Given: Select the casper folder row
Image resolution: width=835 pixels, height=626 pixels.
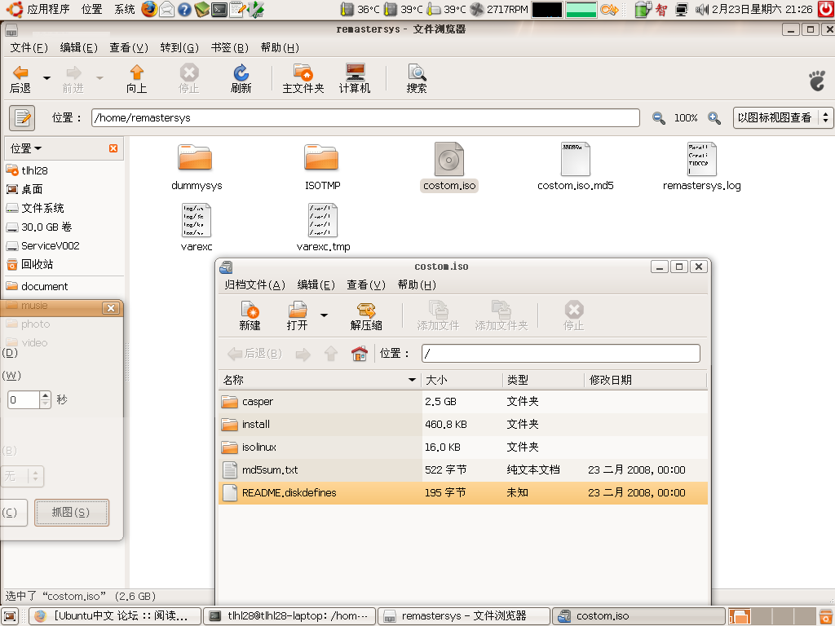Looking at the screenshot, I should 463,401.
